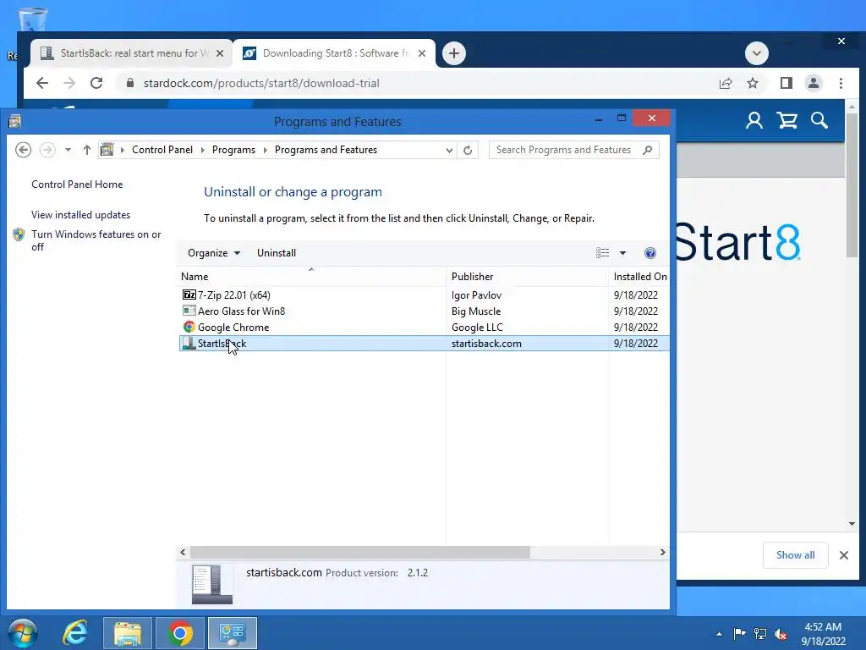The image size is (866, 650).
Task: Open Control Panel Home link
Action: coord(77,185)
